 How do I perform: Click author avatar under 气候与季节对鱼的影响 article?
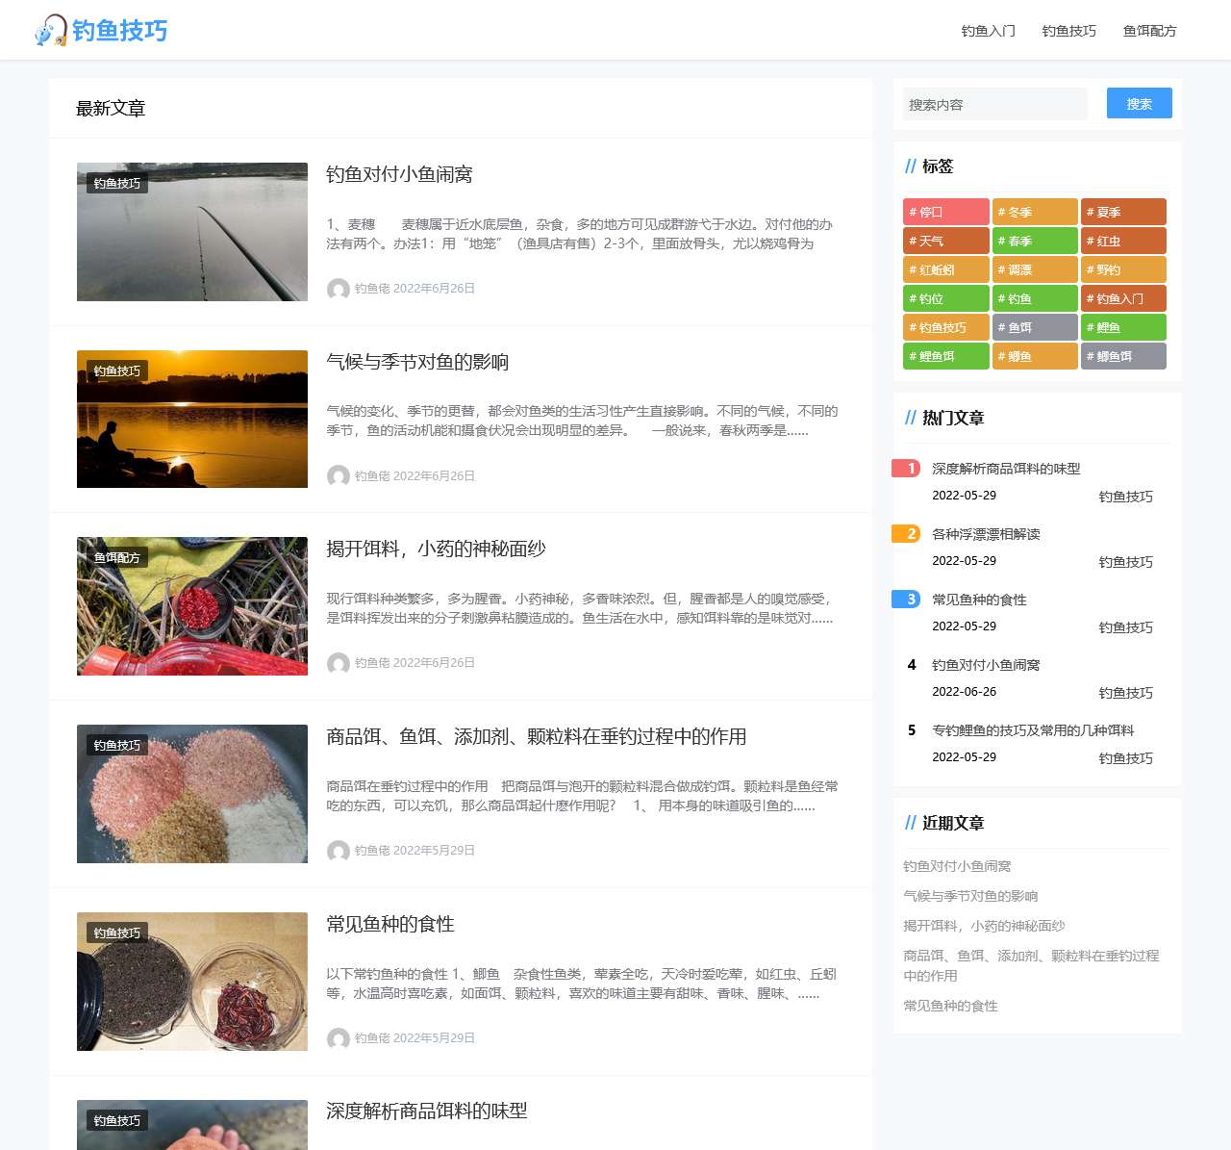point(338,476)
